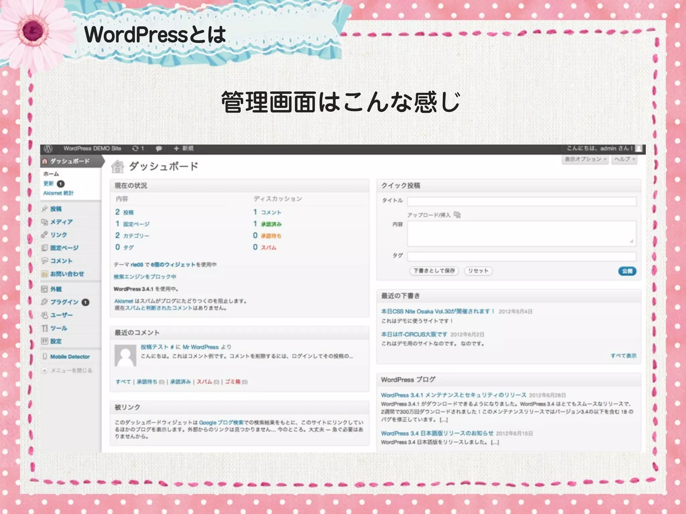This screenshot has height=514, width=686.
Task: Filter recent comments by 承認待ち (0)
Action: 150,382
